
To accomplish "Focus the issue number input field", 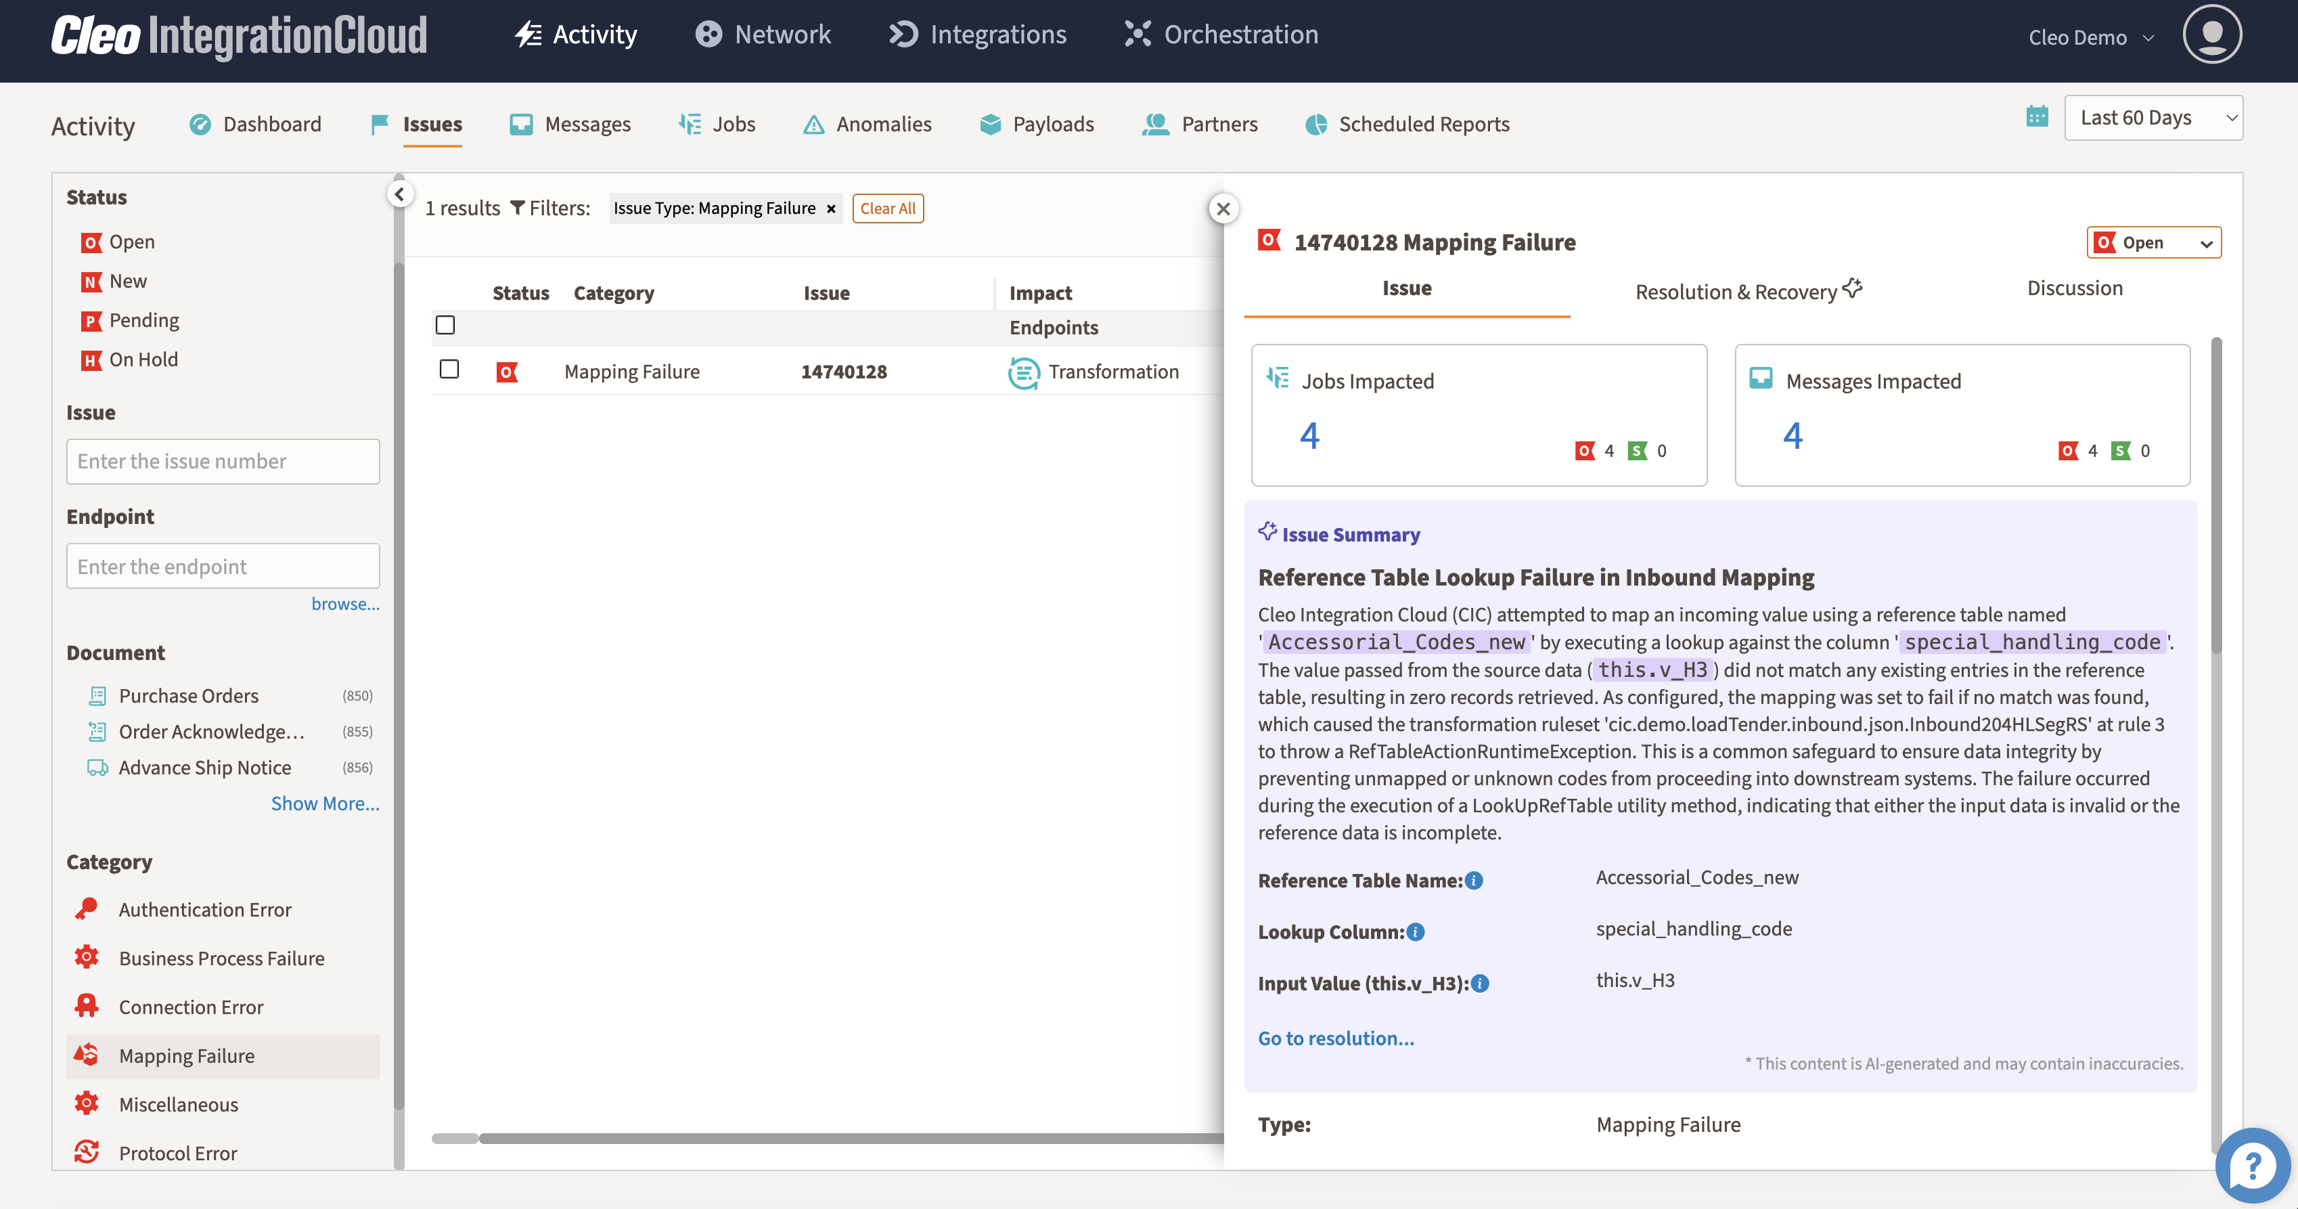I will click(223, 461).
